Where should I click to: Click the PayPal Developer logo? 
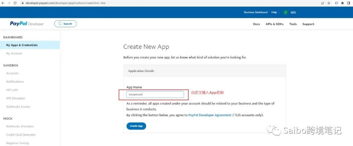(27, 24)
